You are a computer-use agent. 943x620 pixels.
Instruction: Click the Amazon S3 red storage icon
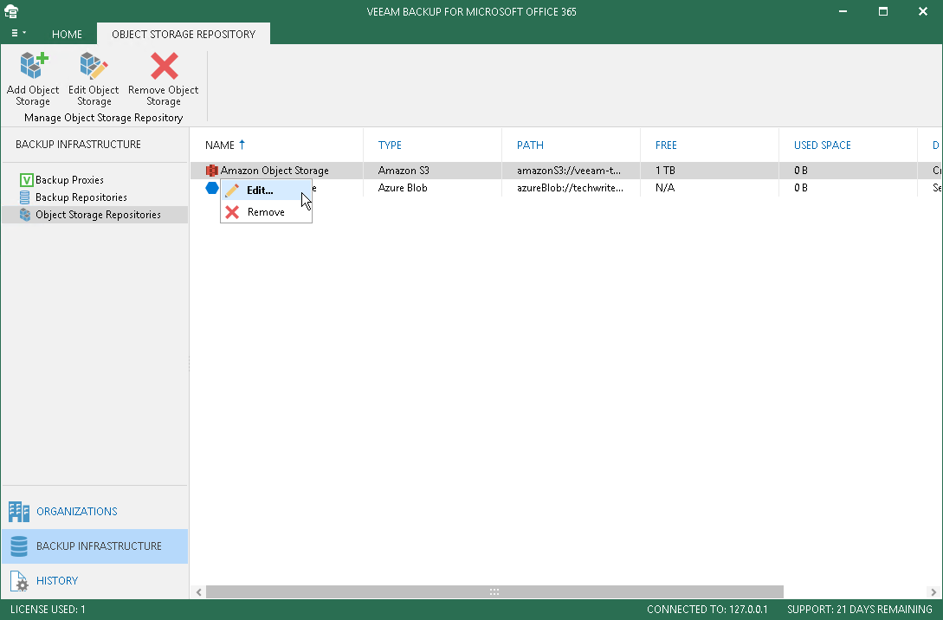(x=211, y=171)
